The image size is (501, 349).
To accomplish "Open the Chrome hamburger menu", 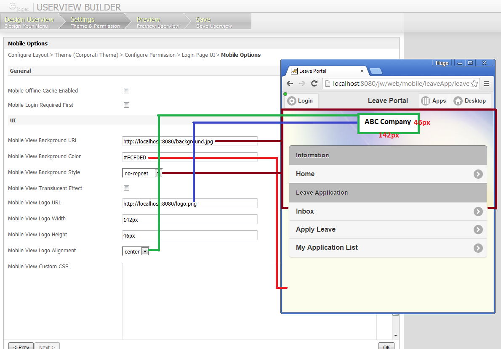I will (x=486, y=83).
